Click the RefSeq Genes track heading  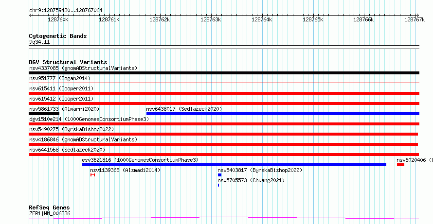coord(50,207)
